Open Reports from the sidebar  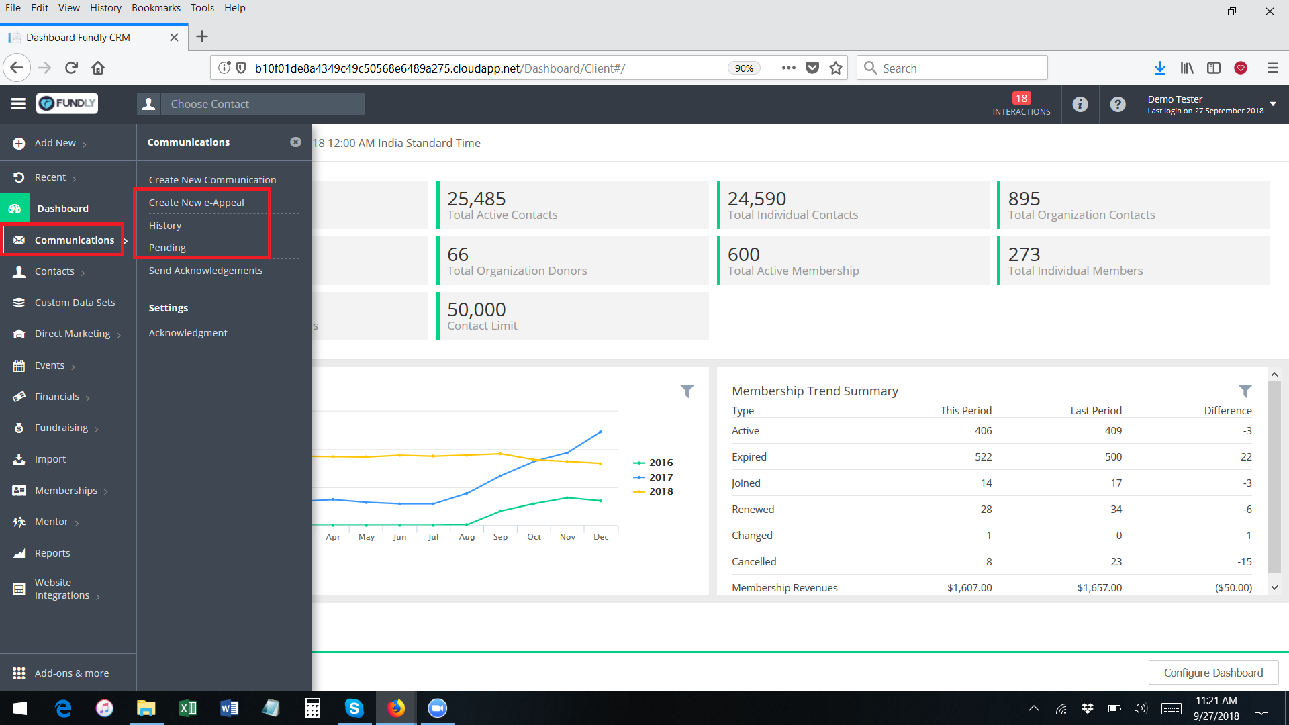(x=52, y=553)
